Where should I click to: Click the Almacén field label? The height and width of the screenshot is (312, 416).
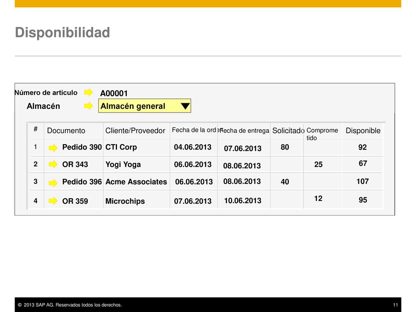coord(43,106)
